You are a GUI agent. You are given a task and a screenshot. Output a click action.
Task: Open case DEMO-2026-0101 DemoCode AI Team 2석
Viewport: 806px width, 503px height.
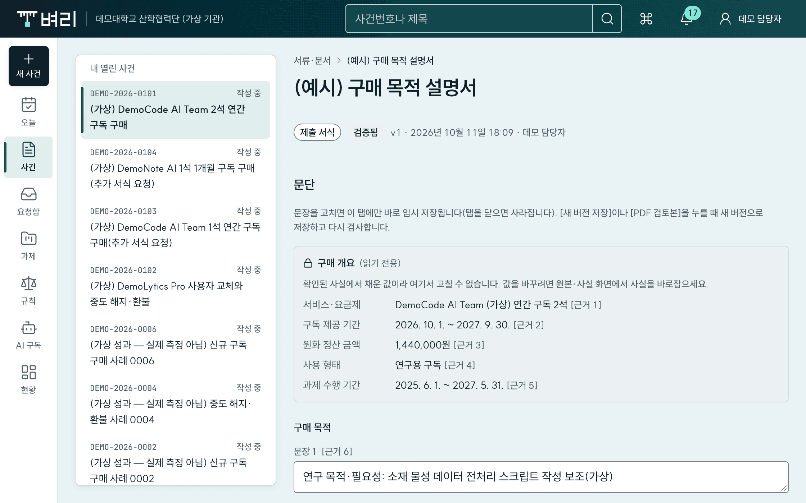[x=176, y=110]
